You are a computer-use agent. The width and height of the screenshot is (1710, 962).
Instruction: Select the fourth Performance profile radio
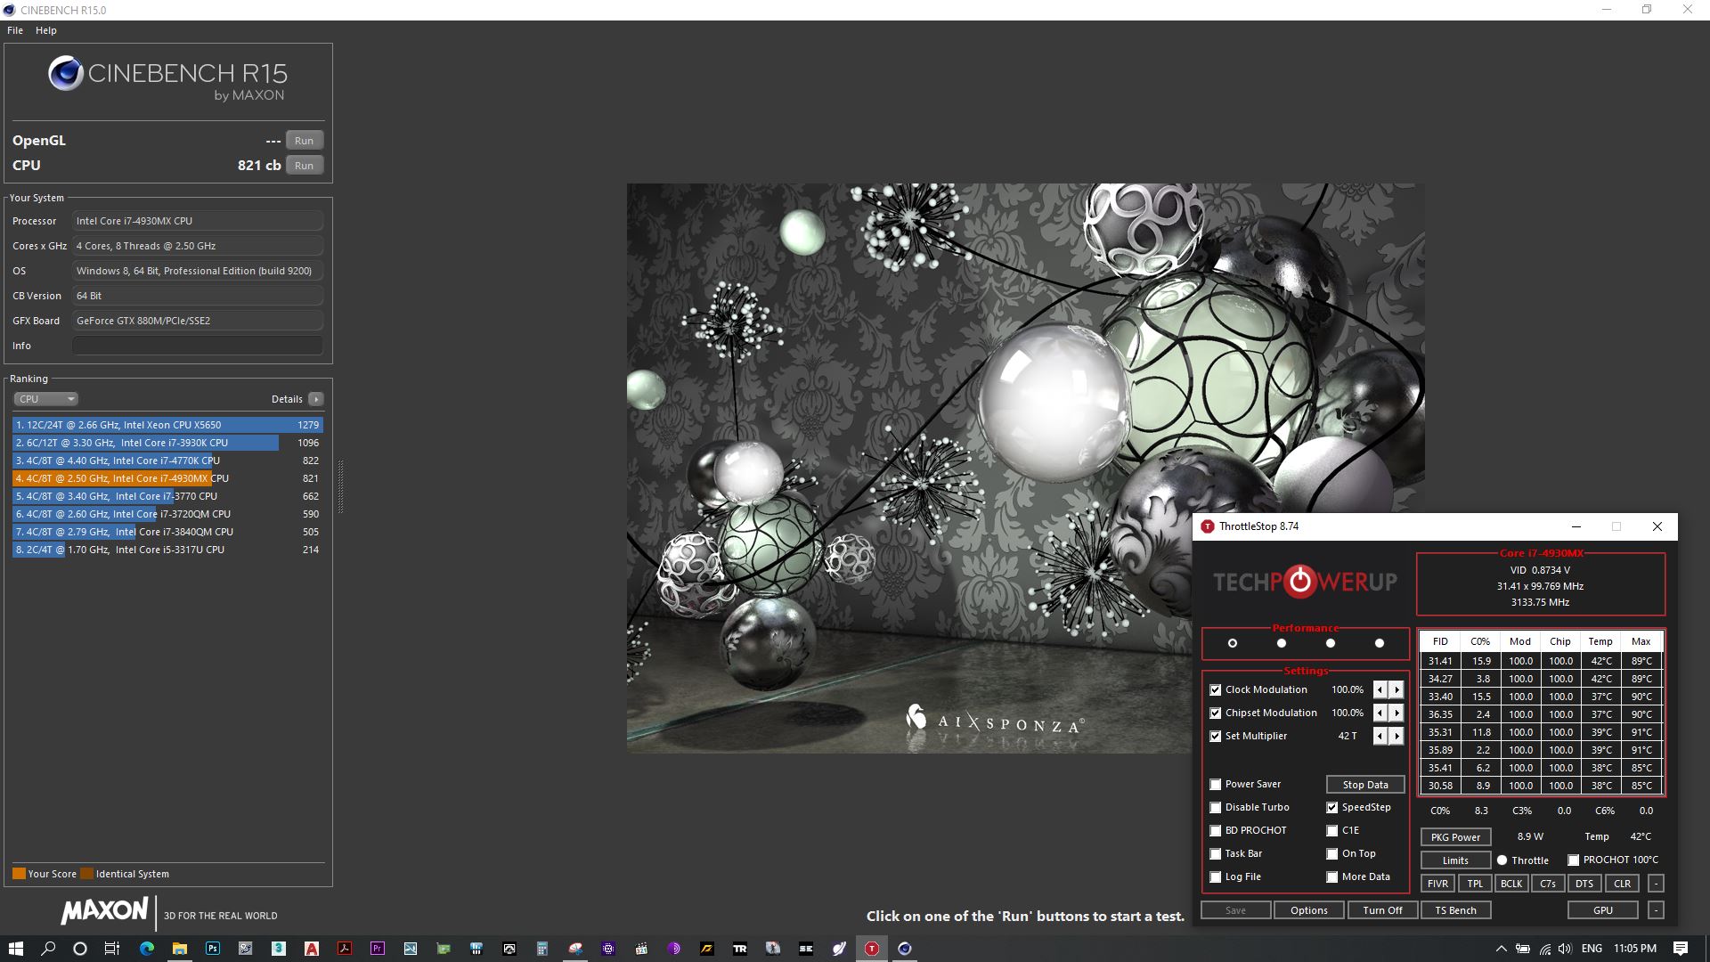1380,643
